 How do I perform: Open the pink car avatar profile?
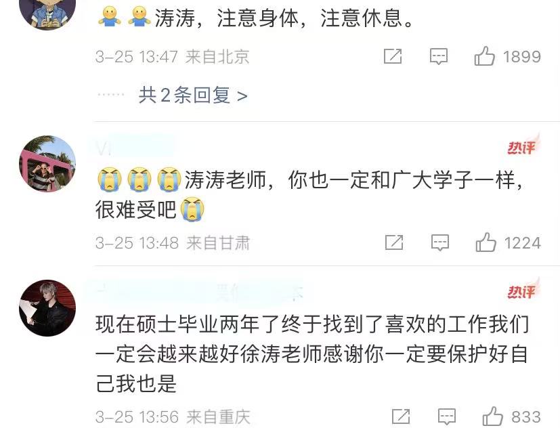(x=47, y=164)
